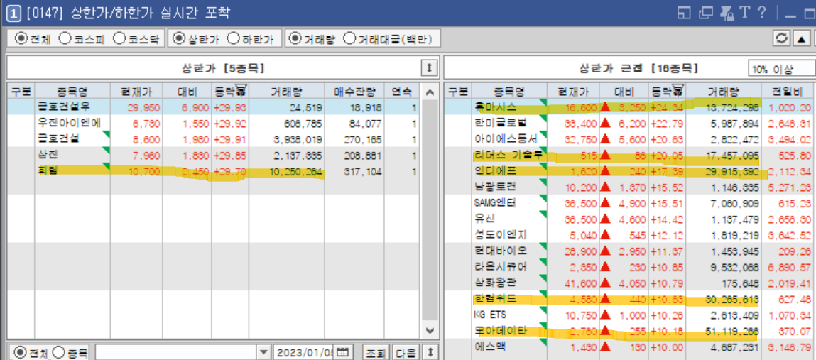The image size is (816, 360).
Task: Select the 상한가 radio button
Action: tap(178, 38)
